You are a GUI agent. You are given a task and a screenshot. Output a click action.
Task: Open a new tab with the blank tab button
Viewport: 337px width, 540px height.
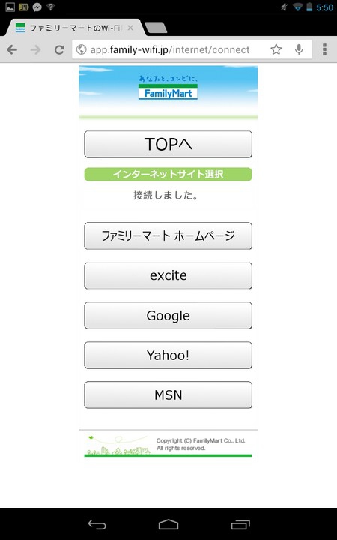click(156, 28)
